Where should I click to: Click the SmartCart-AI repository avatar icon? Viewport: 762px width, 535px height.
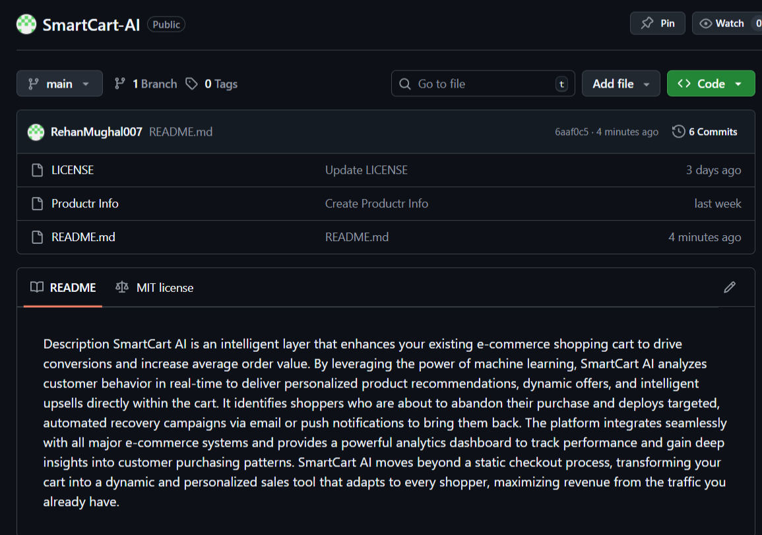(26, 24)
